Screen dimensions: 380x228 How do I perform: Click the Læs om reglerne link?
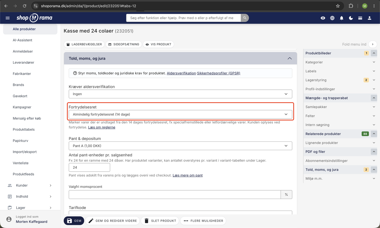[x=102, y=127]
